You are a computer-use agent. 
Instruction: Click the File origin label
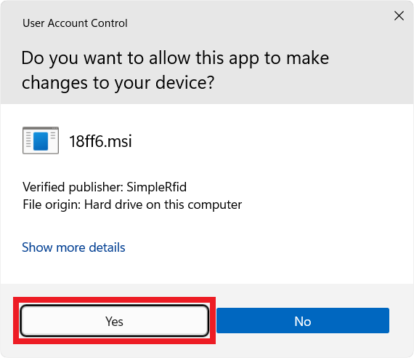(x=52, y=204)
